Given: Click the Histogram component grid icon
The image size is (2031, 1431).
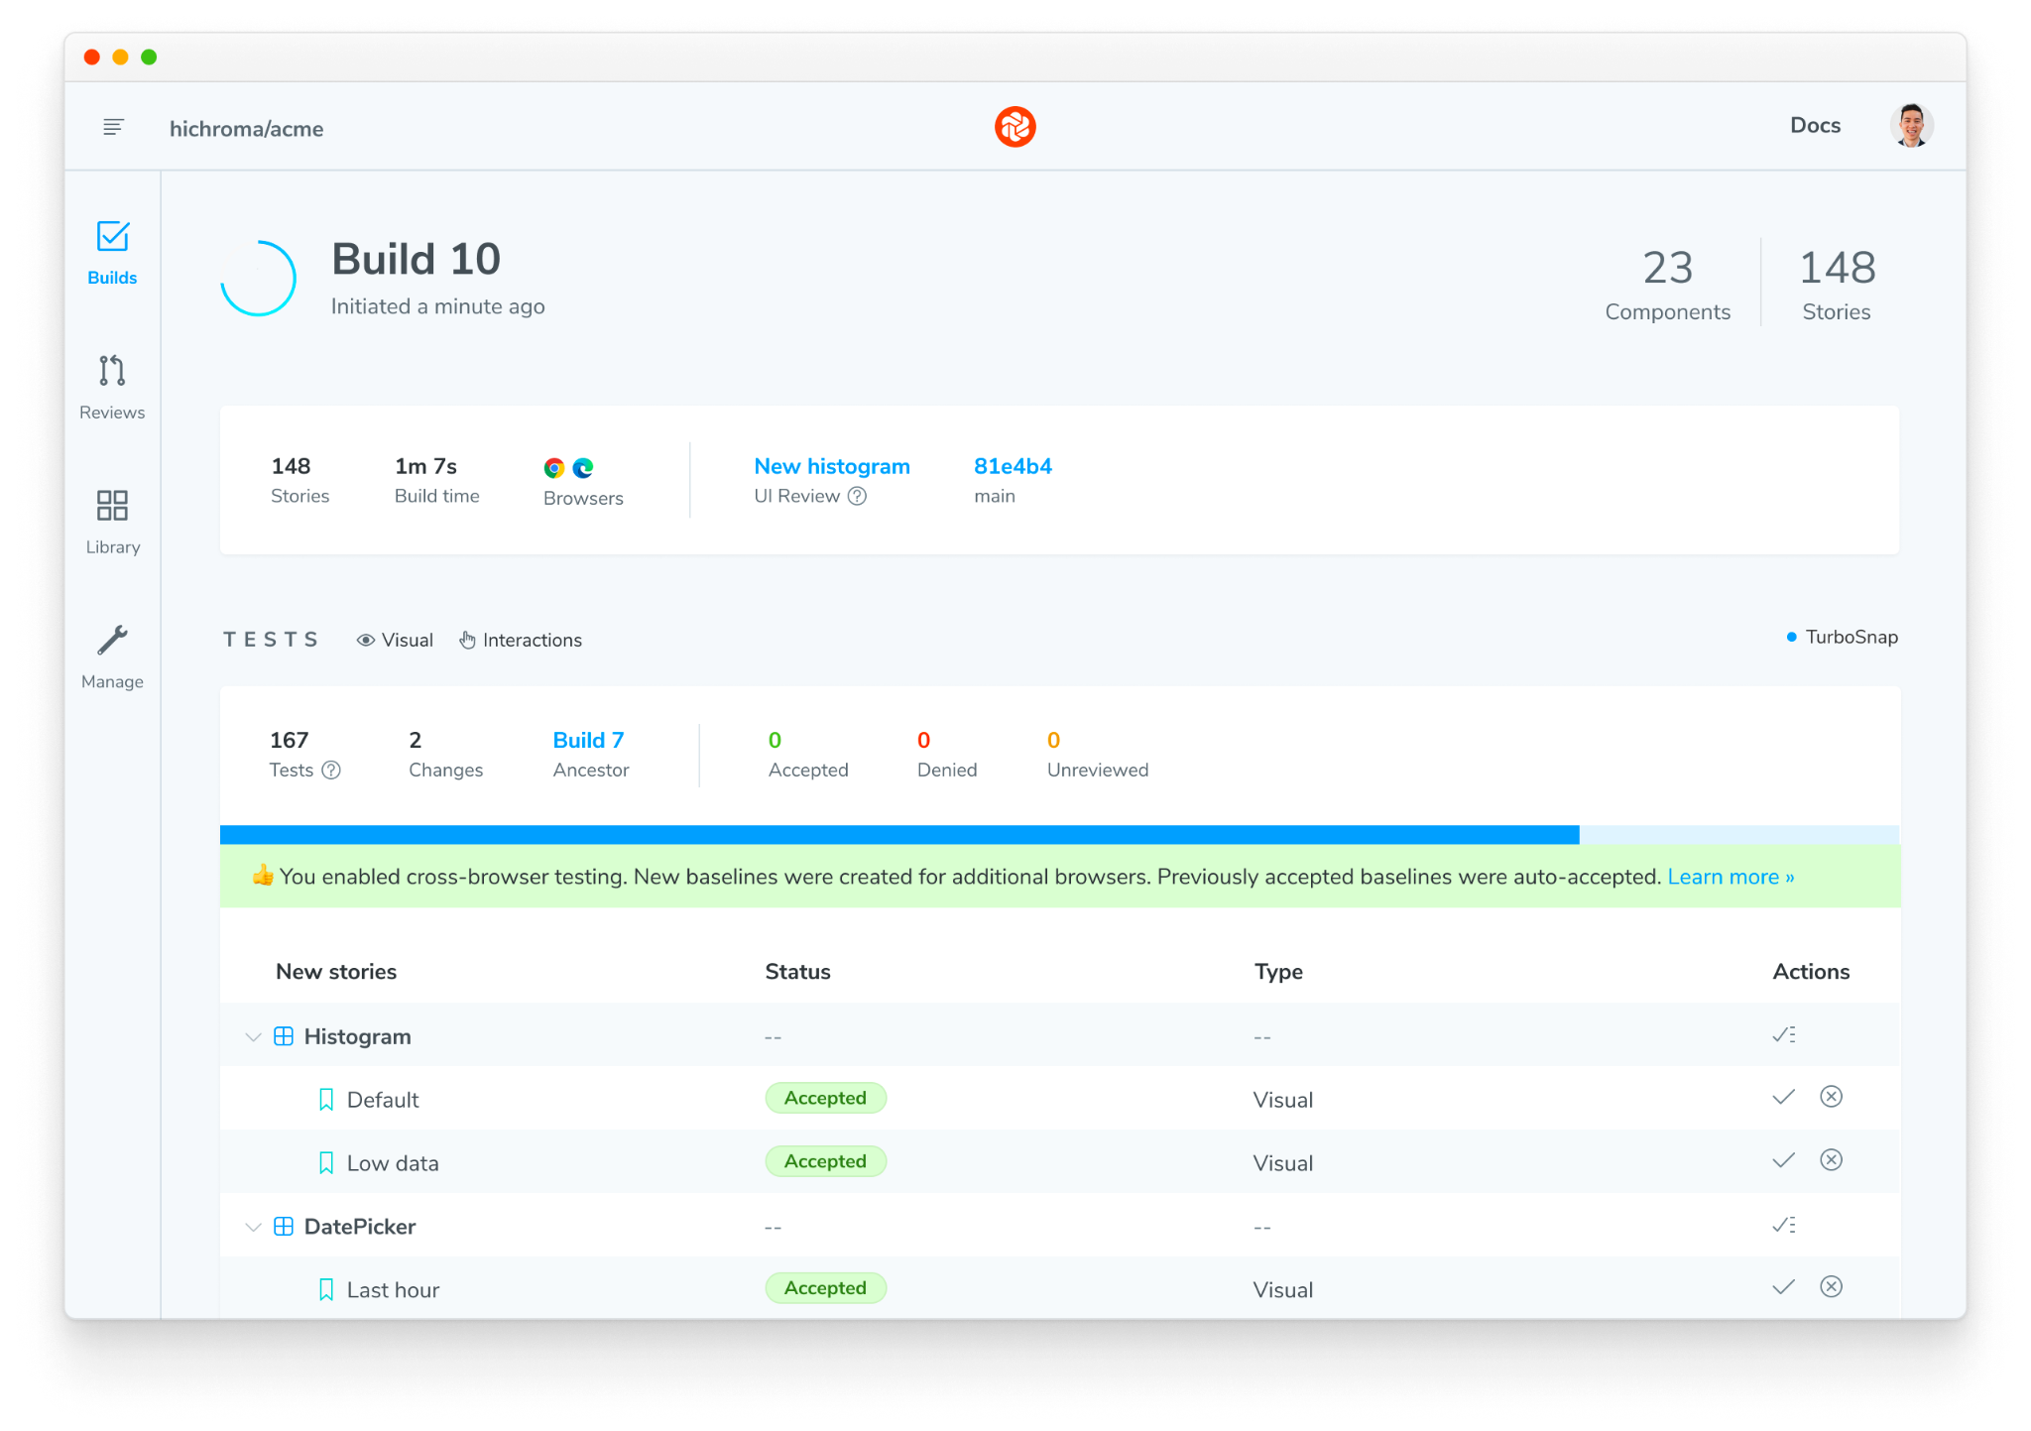Looking at the screenshot, I should click(x=284, y=1036).
